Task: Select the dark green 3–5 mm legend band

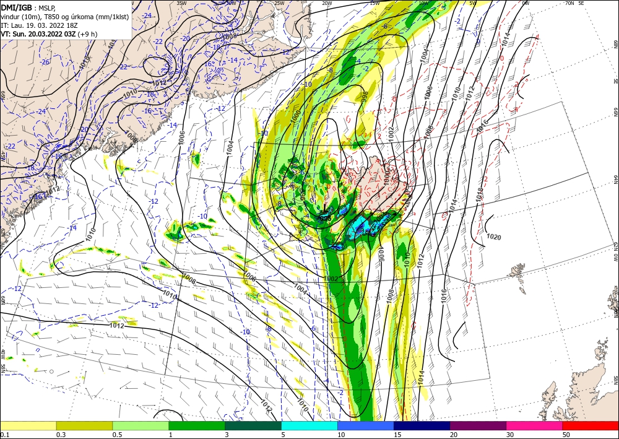Action: [x=253, y=425]
